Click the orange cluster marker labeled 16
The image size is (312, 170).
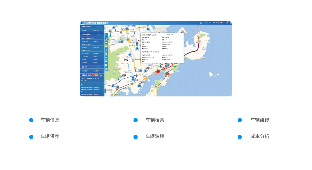[x=128, y=40]
